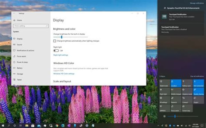Open the Connect quick action tile

pyautogui.click(x=187, y=100)
